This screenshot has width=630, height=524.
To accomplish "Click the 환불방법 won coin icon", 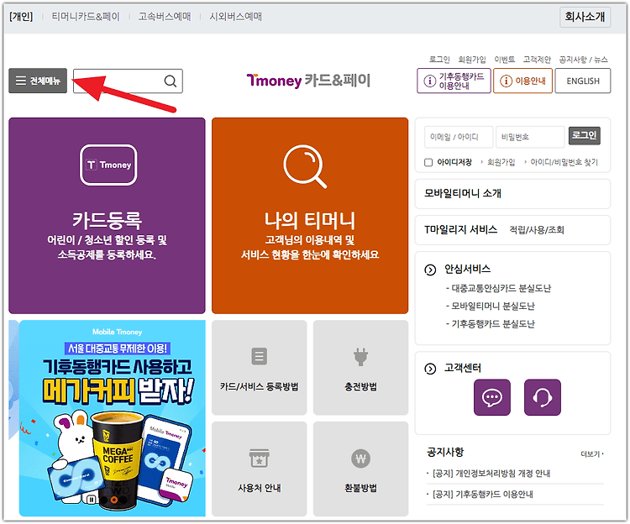I will [361, 458].
